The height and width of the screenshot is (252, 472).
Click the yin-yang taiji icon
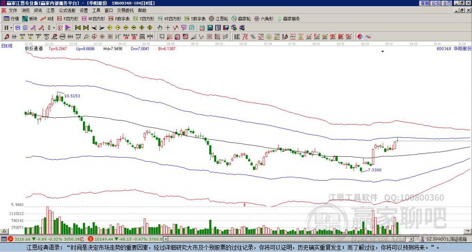tap(360, 37)
